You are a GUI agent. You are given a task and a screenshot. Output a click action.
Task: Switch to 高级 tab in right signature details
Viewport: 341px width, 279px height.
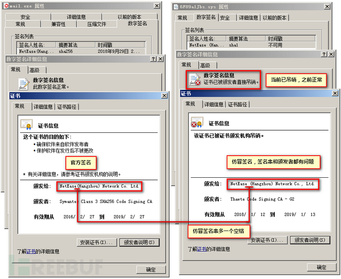pos(207,65)
